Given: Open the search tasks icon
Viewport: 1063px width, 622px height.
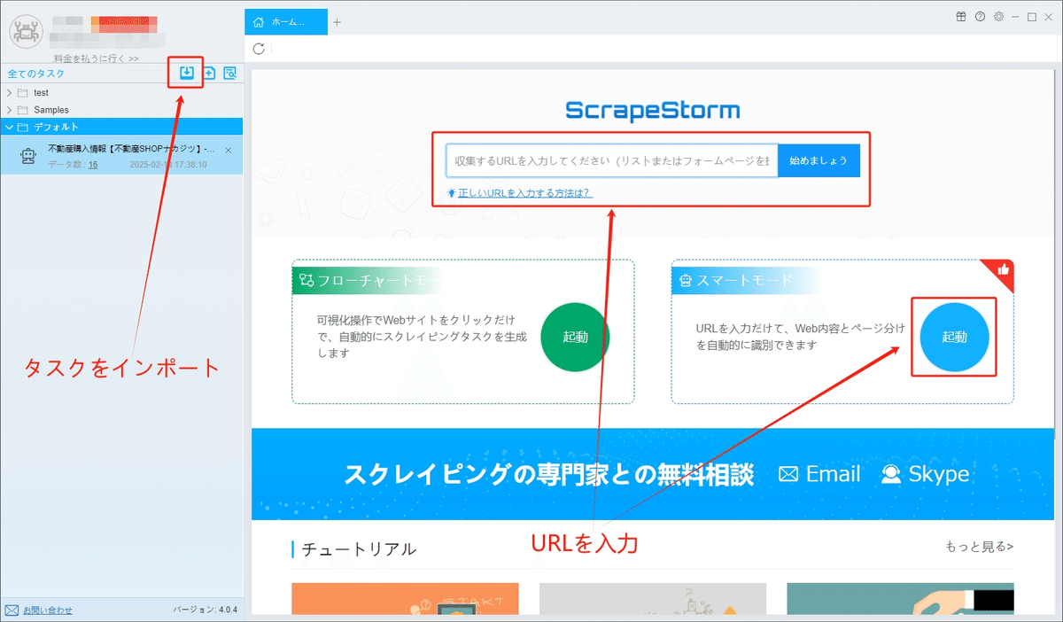Looking at the screenshot, I should [x=230, y=74].
